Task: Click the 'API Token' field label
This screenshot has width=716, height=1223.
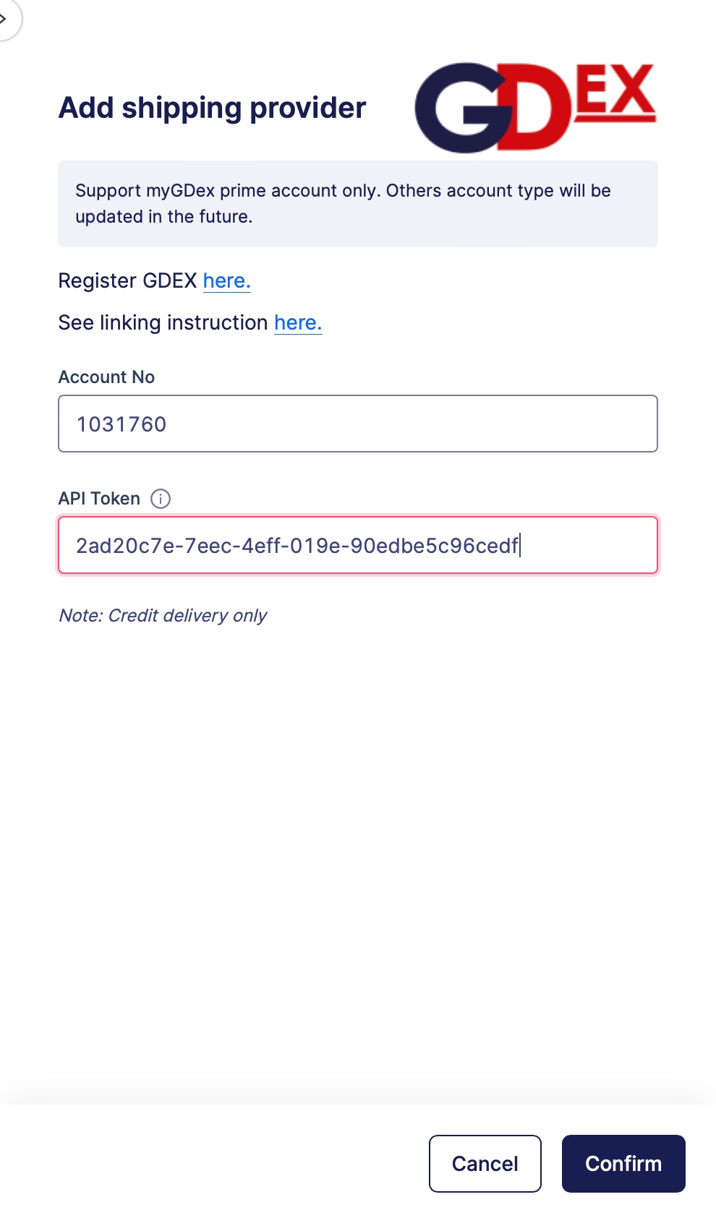Action: 99,499
